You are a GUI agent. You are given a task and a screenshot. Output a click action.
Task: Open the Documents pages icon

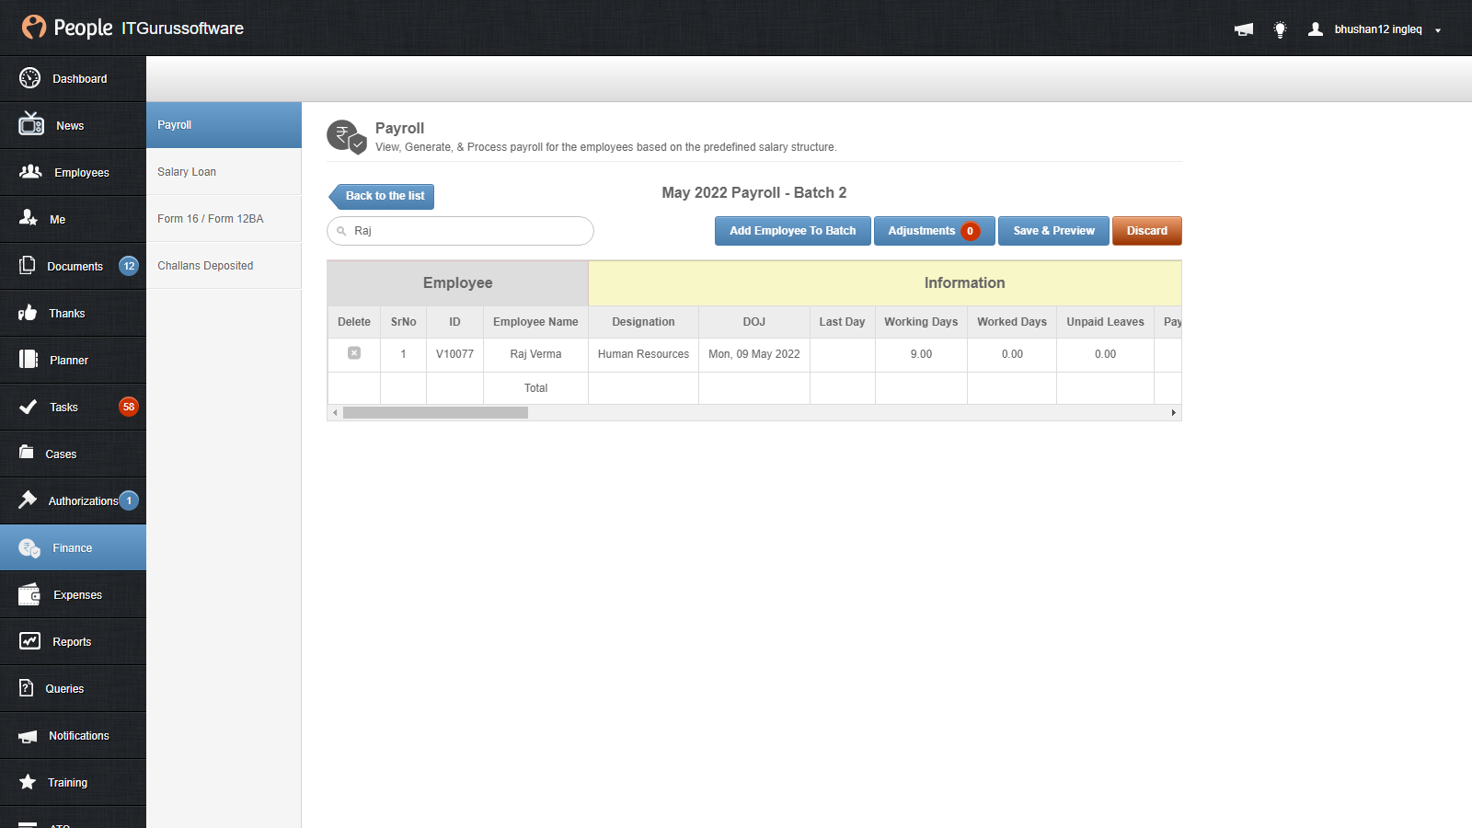point(28,265)
